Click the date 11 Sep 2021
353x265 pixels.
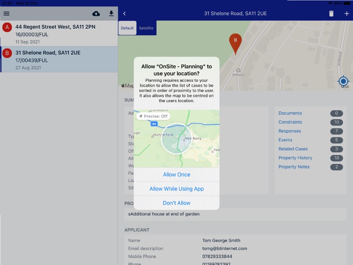tap(27, 42)
